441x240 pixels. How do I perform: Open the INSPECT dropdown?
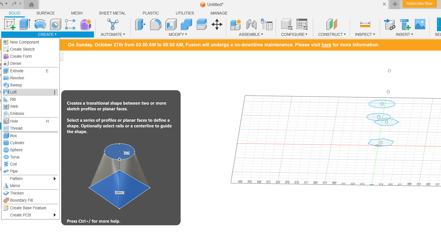coord(365,34)
